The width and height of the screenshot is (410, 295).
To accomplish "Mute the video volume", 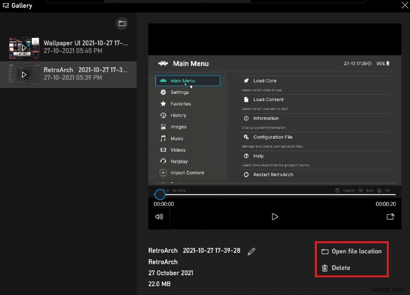I will pyautogui.click(x=159, y=217).
